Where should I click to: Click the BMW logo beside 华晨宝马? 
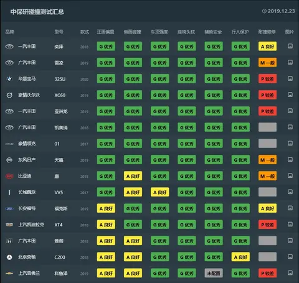pos(9,79)
